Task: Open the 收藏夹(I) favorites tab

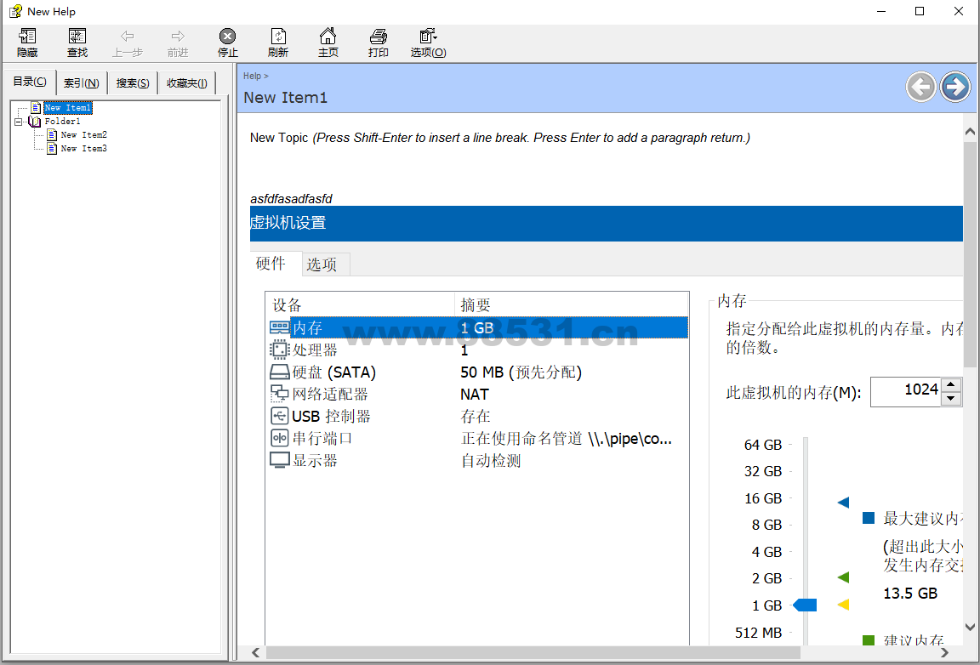Action: pyautogui.click(x=187, y=82)
